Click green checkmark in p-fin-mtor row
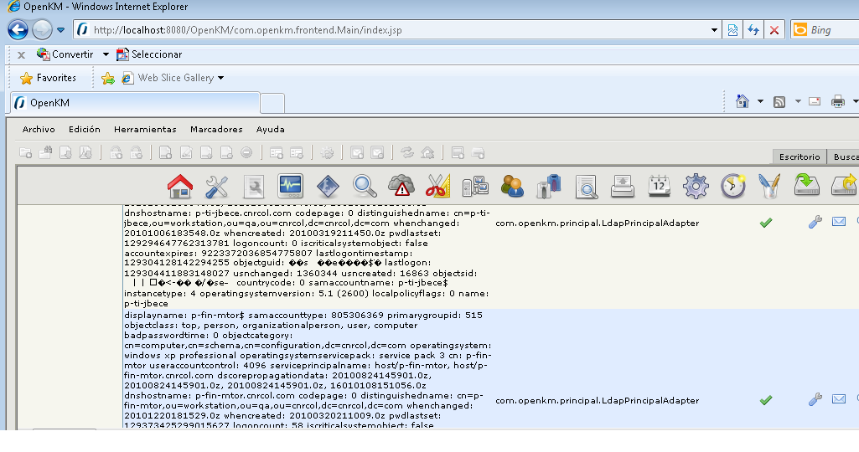 766,400
